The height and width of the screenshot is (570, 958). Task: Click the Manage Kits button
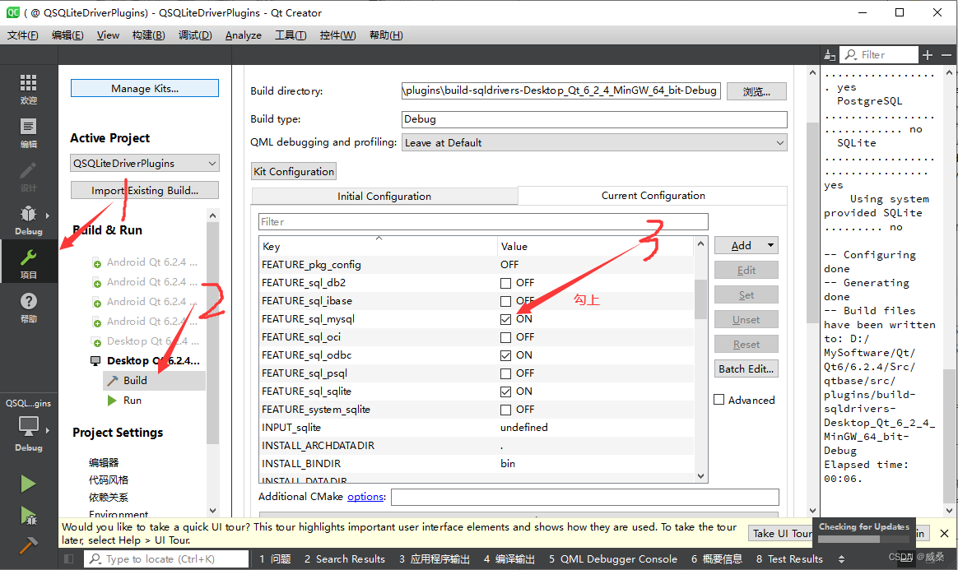tap(144, 88)
